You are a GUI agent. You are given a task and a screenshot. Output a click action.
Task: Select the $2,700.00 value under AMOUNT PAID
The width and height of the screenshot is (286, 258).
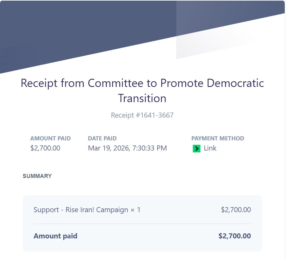[x=45, y=148]
